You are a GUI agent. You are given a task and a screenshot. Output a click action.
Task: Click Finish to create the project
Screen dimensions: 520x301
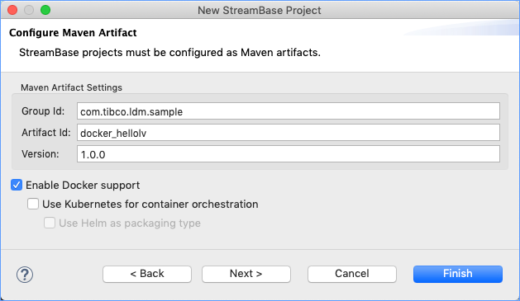click(x=458, y=274)
